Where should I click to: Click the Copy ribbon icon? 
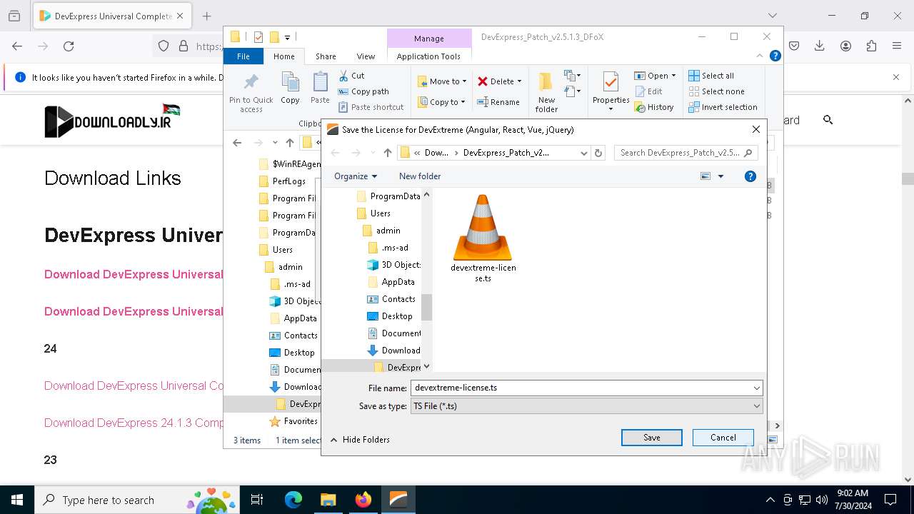coord(290,89)
